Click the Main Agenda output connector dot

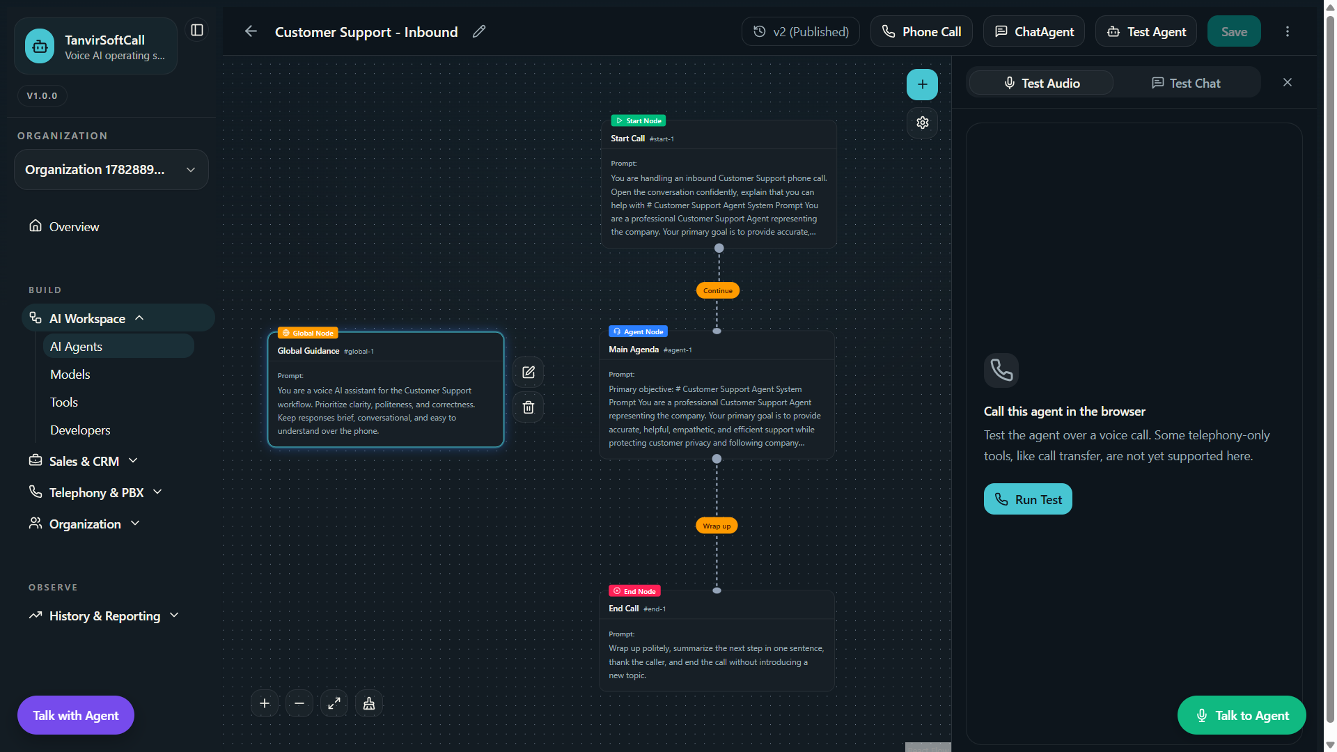coord(717,459)
